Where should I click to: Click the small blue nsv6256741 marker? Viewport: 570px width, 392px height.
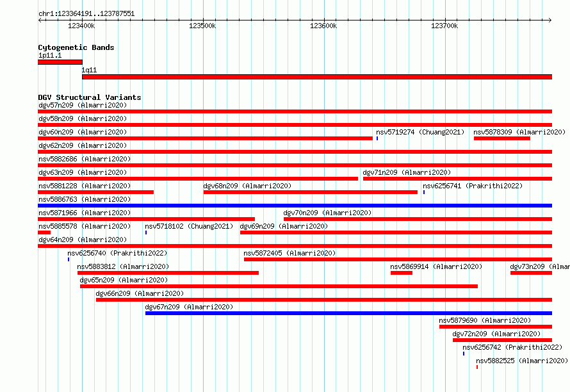click(x=424, y=192)
